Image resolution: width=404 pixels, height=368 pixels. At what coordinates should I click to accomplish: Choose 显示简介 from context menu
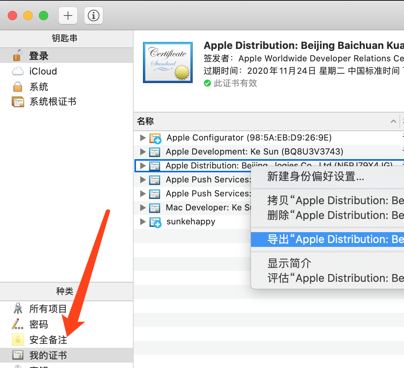(327, 264)
